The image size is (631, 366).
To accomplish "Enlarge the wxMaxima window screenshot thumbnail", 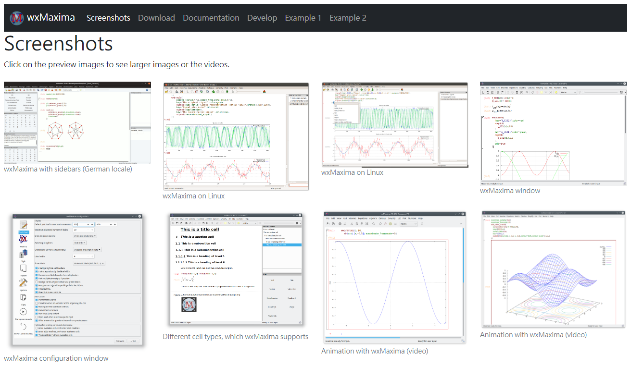I will [x=554, y=134].
